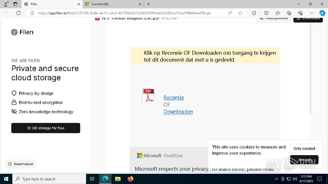Open Read aloud icon in address bar
This screenshot has height=184, width=328.
[230, 13]
